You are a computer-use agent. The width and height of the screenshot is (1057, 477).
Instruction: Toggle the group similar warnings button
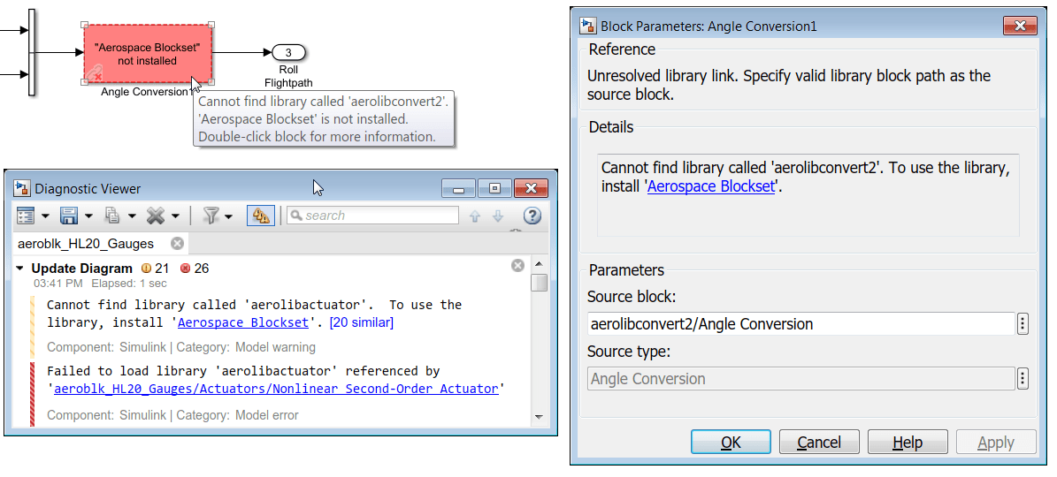pyautogui.click(x=260, y=216)
